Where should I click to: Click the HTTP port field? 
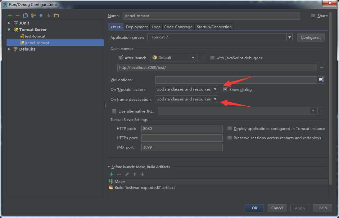182,129
